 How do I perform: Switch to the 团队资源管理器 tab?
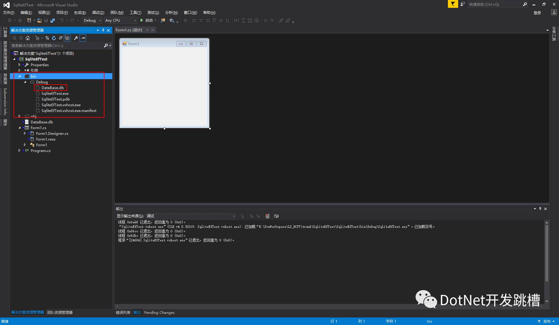pyautogui.click(x=60, y=312)
